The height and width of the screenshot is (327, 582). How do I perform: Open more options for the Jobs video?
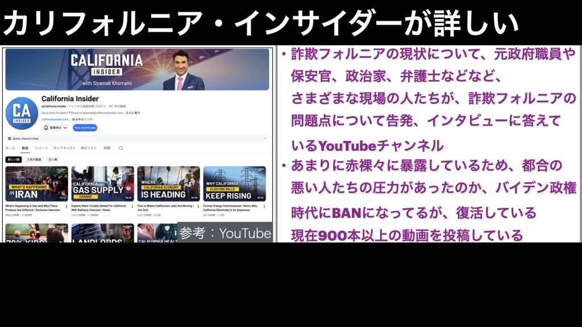click(198, 207)
